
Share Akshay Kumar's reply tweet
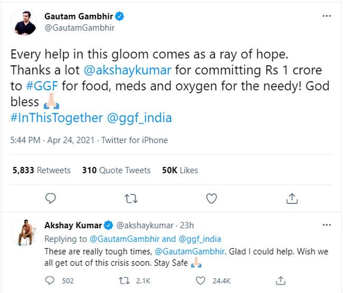point(282,280)
